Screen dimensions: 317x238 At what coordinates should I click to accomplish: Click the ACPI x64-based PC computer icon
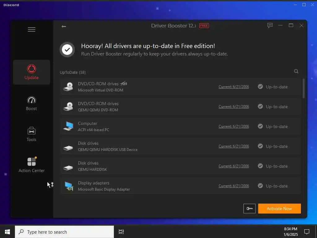click(68, 126)
